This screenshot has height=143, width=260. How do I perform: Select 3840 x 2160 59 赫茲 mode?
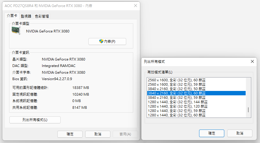(196, 98)
